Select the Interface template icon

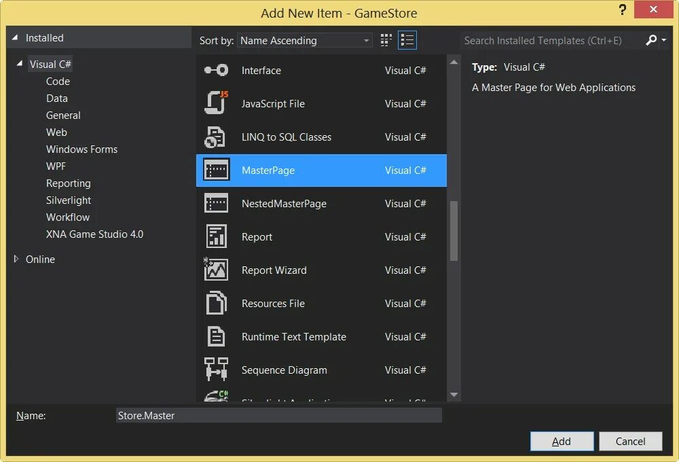tap(216, 70)
